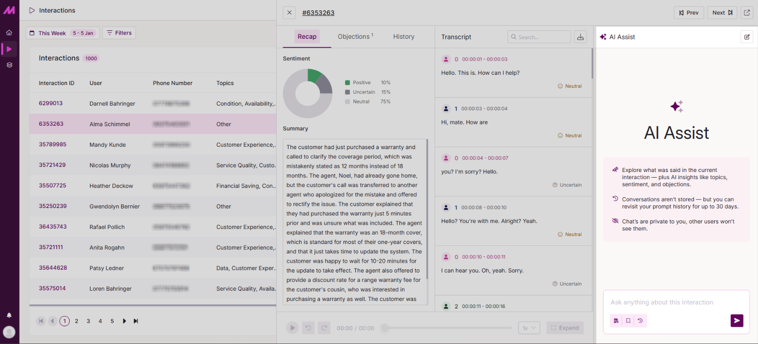This screenshot has width=758, height=344.
Task: Open notifications bell in sidebar
Action: click(x=9, y=315)
